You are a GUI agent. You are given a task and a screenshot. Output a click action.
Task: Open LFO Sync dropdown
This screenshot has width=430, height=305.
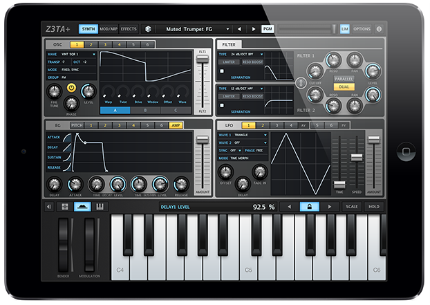[230, 150]
